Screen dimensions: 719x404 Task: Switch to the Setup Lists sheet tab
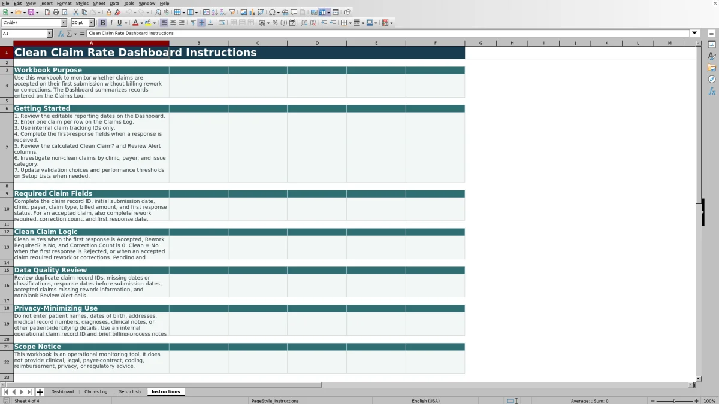tap(130, 391)
